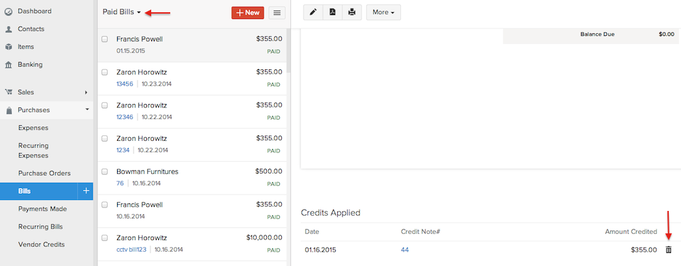
Task: Click the Purchases bag icon
Action: click(x=9, y=110)
